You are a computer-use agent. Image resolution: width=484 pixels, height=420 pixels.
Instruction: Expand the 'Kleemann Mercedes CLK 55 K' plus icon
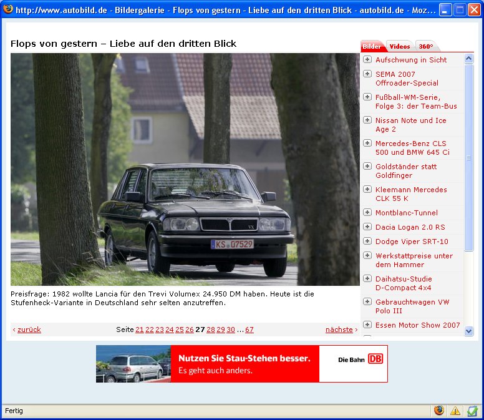tap(367, 189)
